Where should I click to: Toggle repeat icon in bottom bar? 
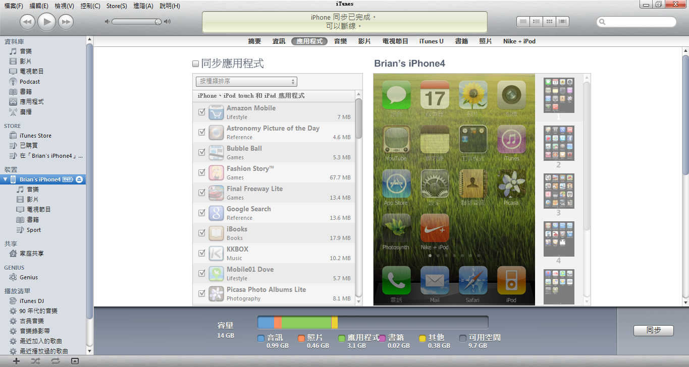point(55,361)
